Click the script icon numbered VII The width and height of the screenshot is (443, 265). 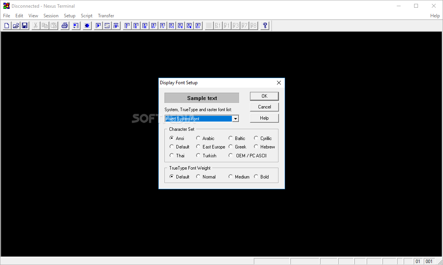click(180, 26)
